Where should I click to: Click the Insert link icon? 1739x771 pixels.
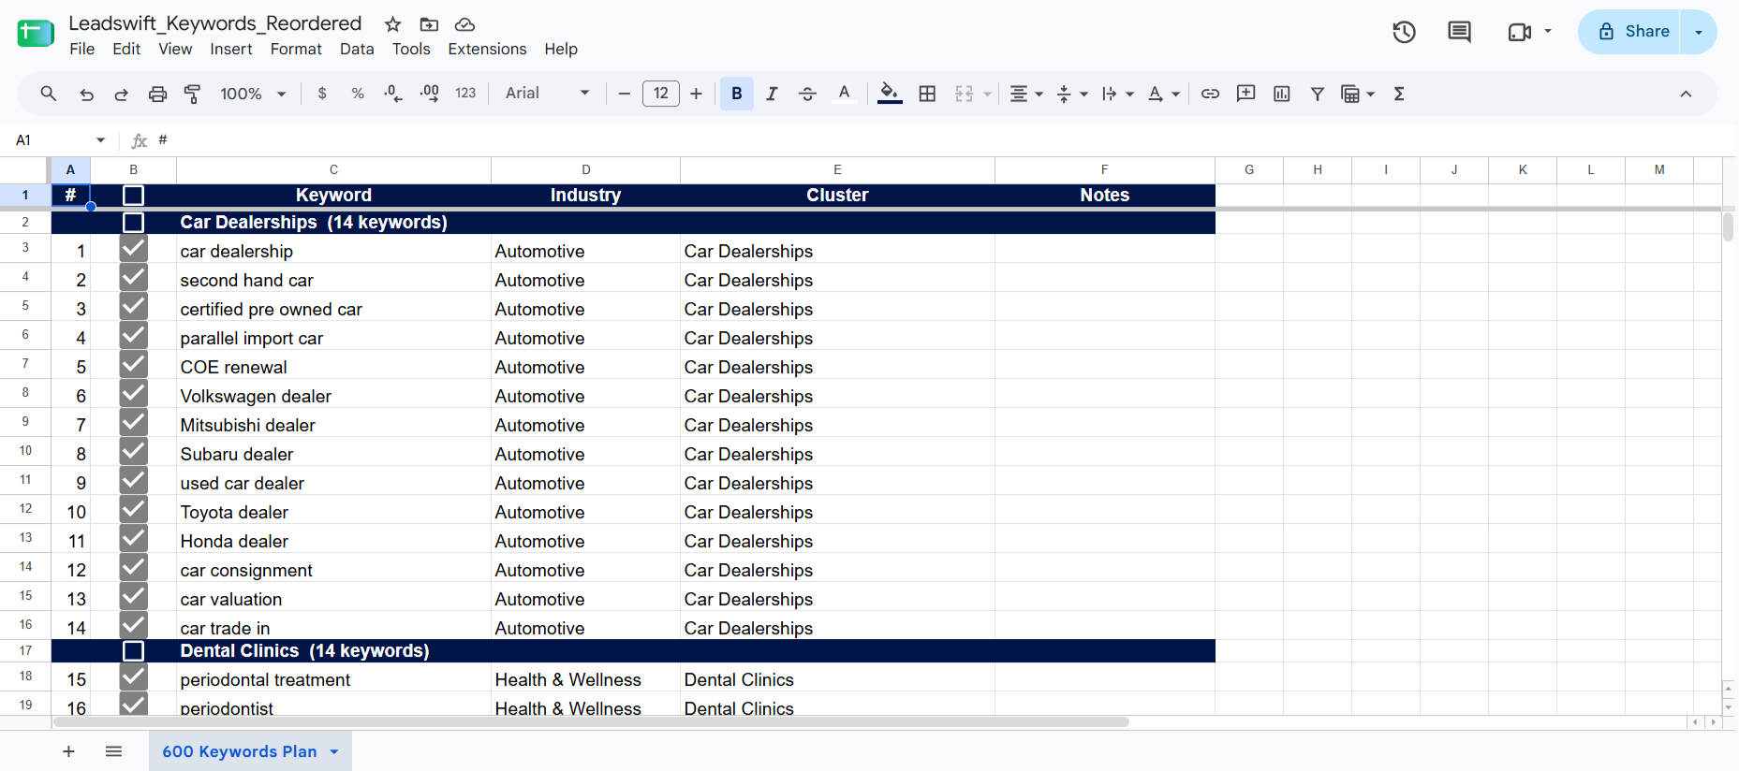click(x=1210, y=94)
